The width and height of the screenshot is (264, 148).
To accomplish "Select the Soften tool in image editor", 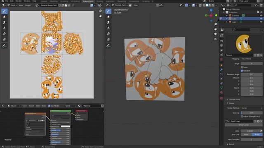I will click(x=5, y=17).
